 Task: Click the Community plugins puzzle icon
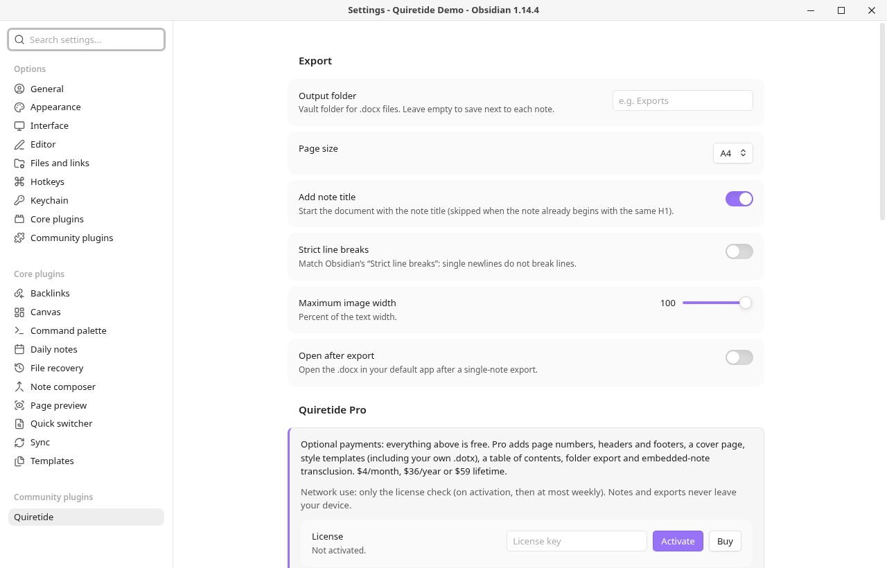click(x=19, y=238)
